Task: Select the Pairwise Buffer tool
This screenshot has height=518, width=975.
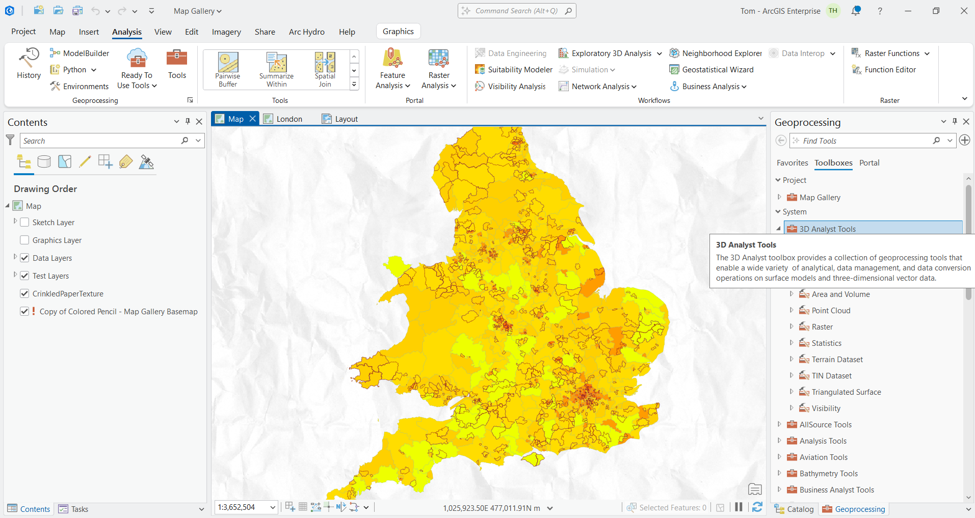Action: pos(227,69)
